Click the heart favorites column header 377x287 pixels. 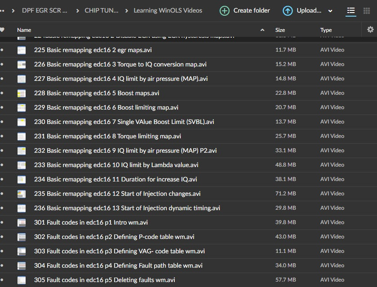(x=2, y=30)
